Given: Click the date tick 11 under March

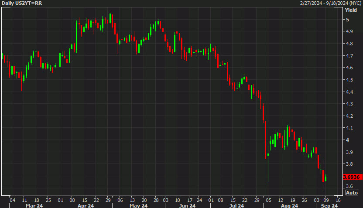Looking at the screenshot, I should point(24,200).
